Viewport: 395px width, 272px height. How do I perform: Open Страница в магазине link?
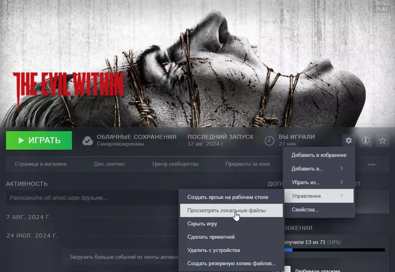[x=41, y=164]
